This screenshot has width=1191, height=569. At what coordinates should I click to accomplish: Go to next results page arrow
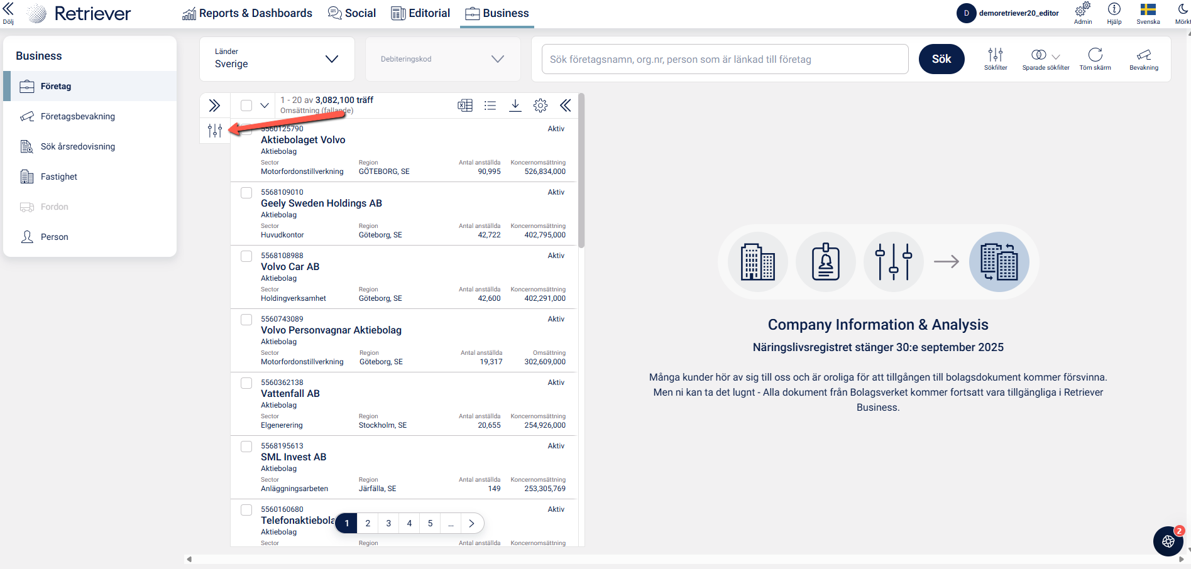pos(472,523)
